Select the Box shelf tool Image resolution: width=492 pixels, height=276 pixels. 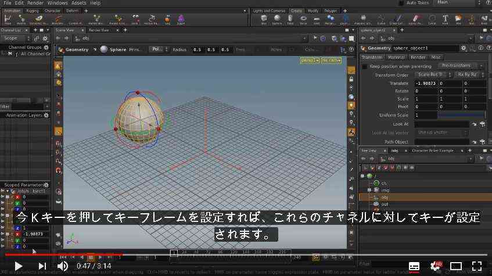coord(264,19)
